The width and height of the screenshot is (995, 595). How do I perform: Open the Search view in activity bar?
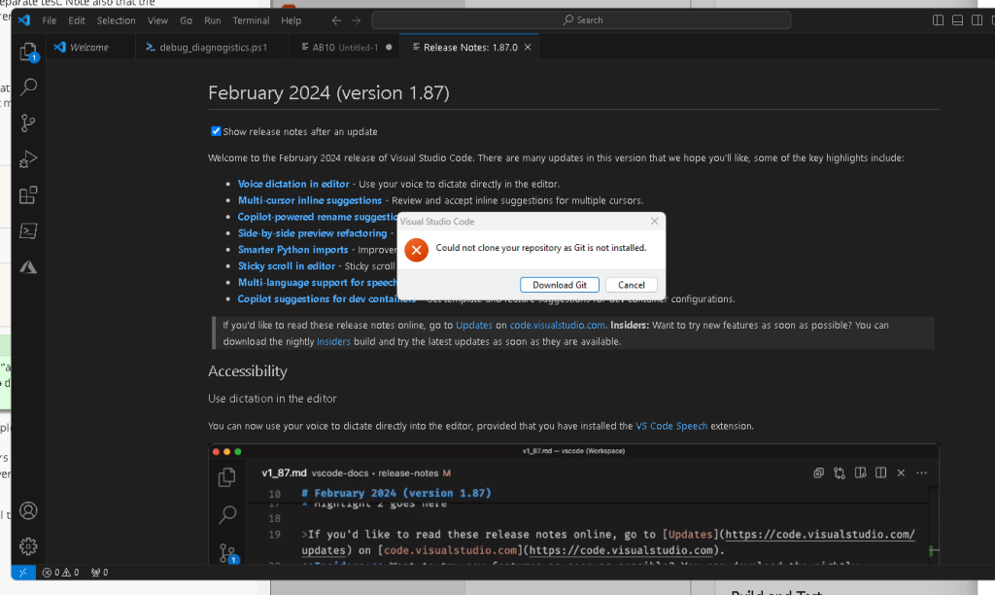point(28,87)
